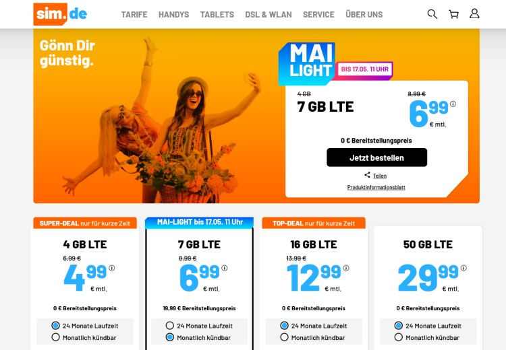Image resolution: width=506 pixels, height=350 pixels.
Task: Select Monatlich kündbar for 50 GB LTE
Action: pos(399,337)
